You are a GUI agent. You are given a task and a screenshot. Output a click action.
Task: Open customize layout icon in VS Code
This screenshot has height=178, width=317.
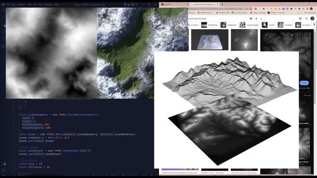point(137,4)
